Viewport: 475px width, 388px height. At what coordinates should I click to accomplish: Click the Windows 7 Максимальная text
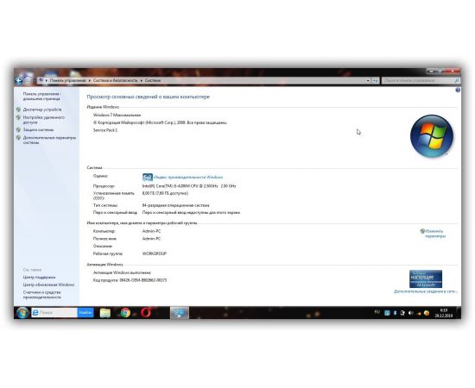coord(117,116)
